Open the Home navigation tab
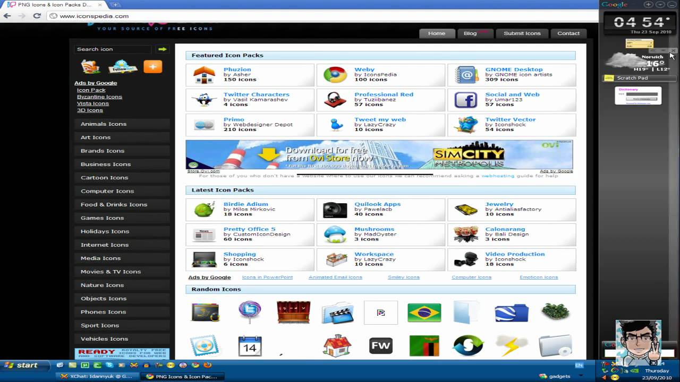Screen dimensions: 680x382 (437, 33)
